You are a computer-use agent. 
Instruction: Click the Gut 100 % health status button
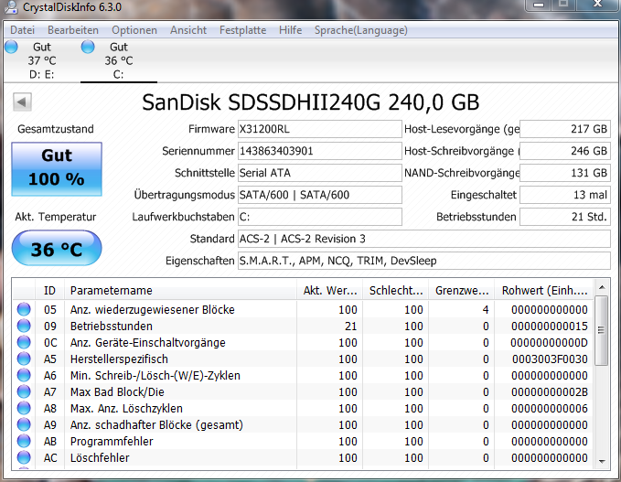tap(57, 168)
